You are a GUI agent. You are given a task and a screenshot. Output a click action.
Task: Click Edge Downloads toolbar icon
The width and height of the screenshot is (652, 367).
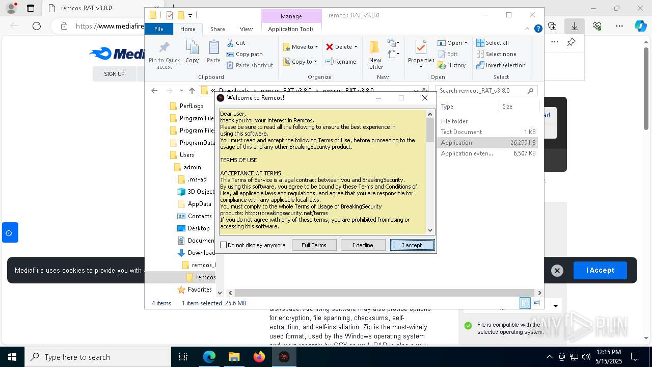575,26
